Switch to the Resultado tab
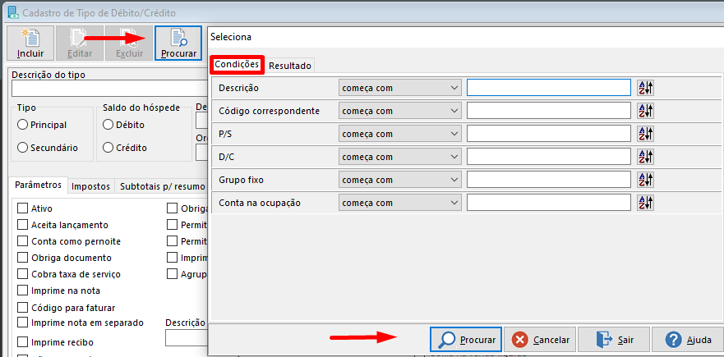This screenshot has height=357, width=724. (x=290, y=66)
